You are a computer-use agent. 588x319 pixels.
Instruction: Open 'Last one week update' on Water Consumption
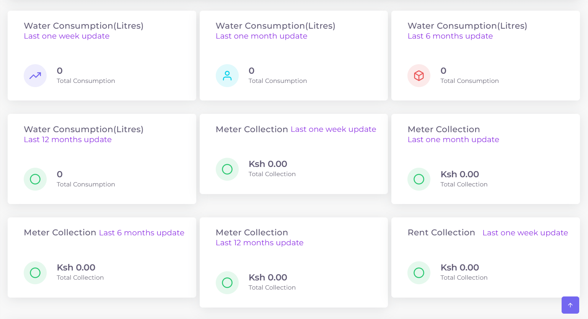67,36
